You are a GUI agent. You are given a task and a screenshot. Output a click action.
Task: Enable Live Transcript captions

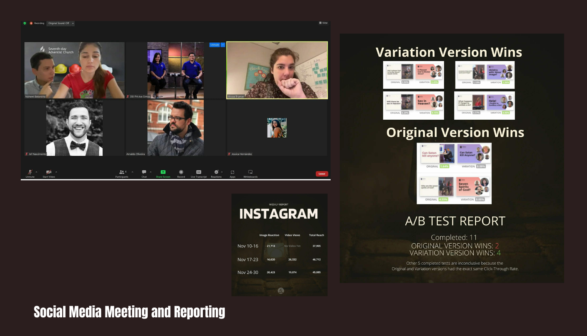pos(199,172)
